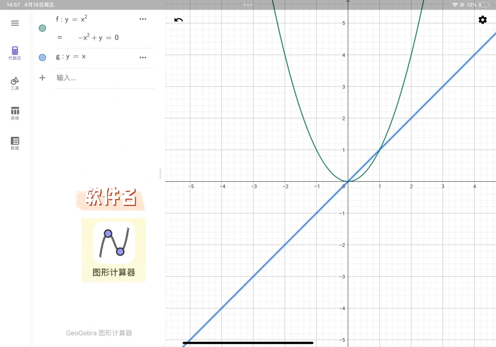This screenshot has height=347, width=496.
Task: Click the GeoGebra 图形计算器 label
Action: pyautogui.click(x=99, y=333)
